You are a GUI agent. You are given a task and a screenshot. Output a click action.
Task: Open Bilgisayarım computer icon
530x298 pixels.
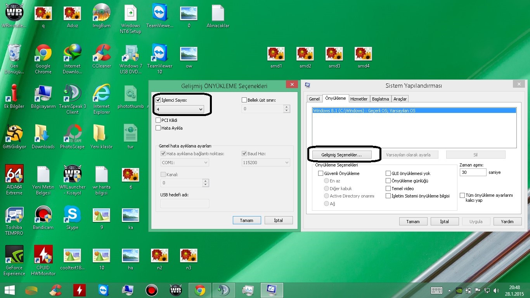[x=43, y=97]
